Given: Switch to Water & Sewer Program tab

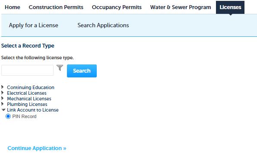Looking at the screenshot, I should click(x=181, y=7).
